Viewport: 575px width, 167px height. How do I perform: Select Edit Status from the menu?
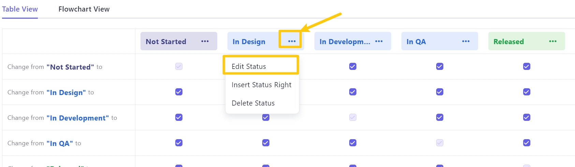pos(249,67)
